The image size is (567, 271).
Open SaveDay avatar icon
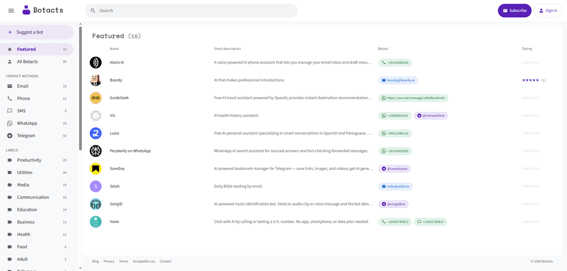pyautogui.click(x=96, y=168)
